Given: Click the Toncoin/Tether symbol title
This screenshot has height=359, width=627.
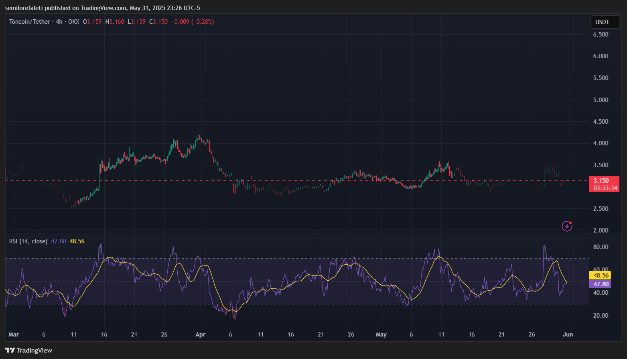Looking at the screenshot, I should (x=30, y=22).
